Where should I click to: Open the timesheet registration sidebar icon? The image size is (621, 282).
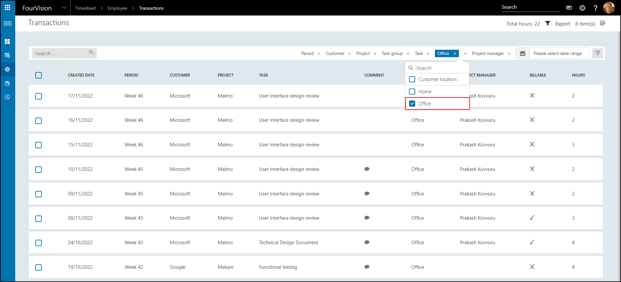tap(7, 55)
